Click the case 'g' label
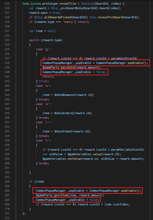The height and width of the screenshot is (220, 153). 43,49
